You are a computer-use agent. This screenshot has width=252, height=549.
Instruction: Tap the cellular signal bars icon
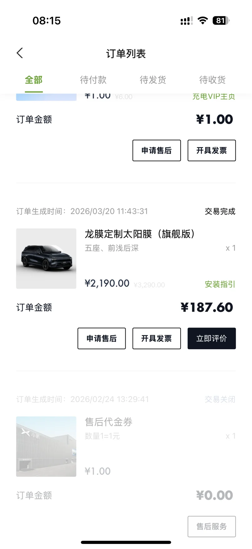[186, 21]
